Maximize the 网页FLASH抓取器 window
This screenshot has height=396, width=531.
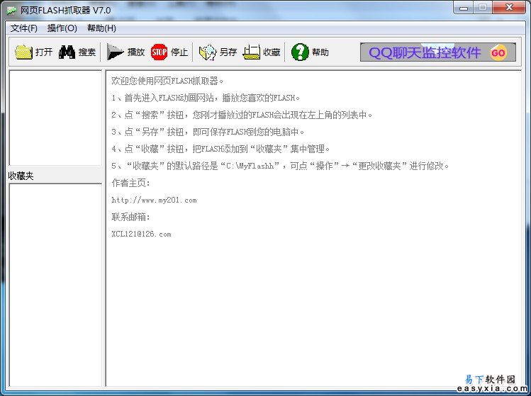point(483,8)
